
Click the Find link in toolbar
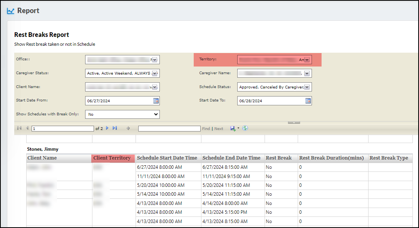click(206, 129)
